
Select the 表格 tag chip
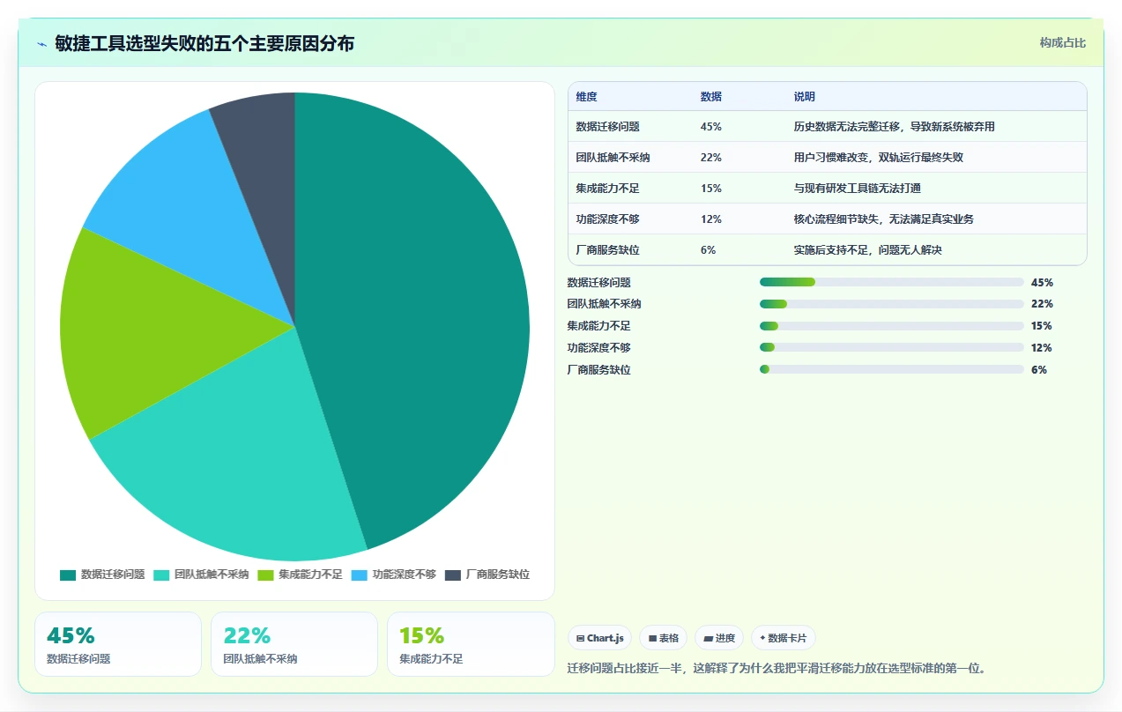664,638
